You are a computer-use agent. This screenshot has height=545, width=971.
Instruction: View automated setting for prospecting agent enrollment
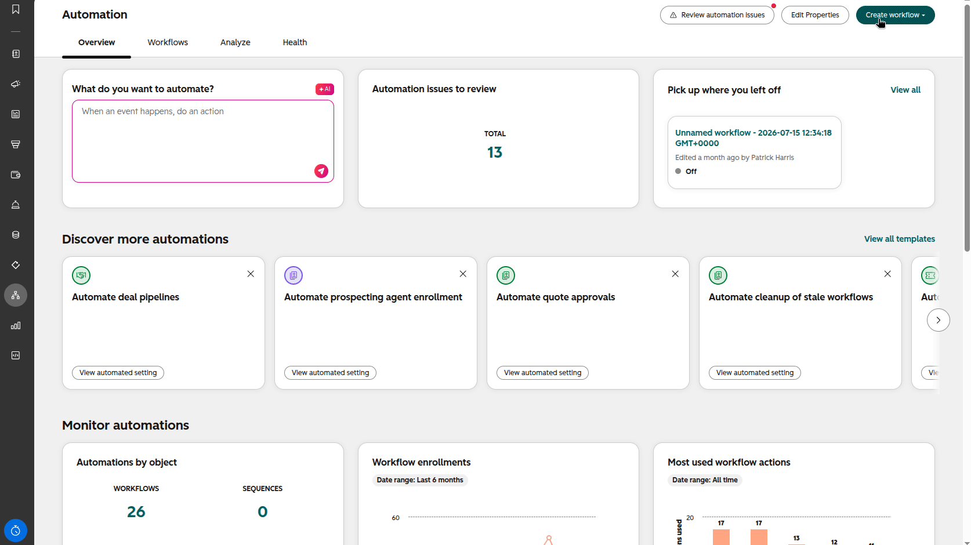pyautogui.click(x=331, y=373)
